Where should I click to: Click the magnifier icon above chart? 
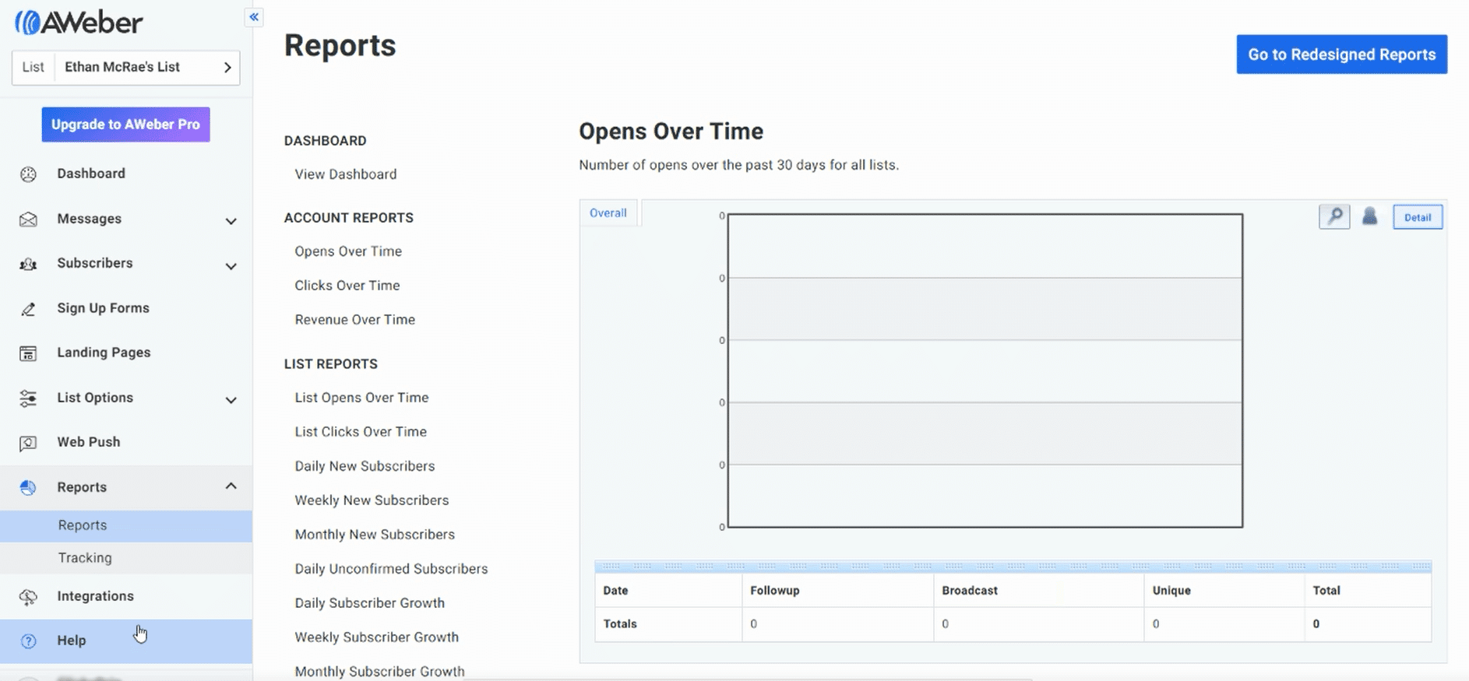(1334, 216)
